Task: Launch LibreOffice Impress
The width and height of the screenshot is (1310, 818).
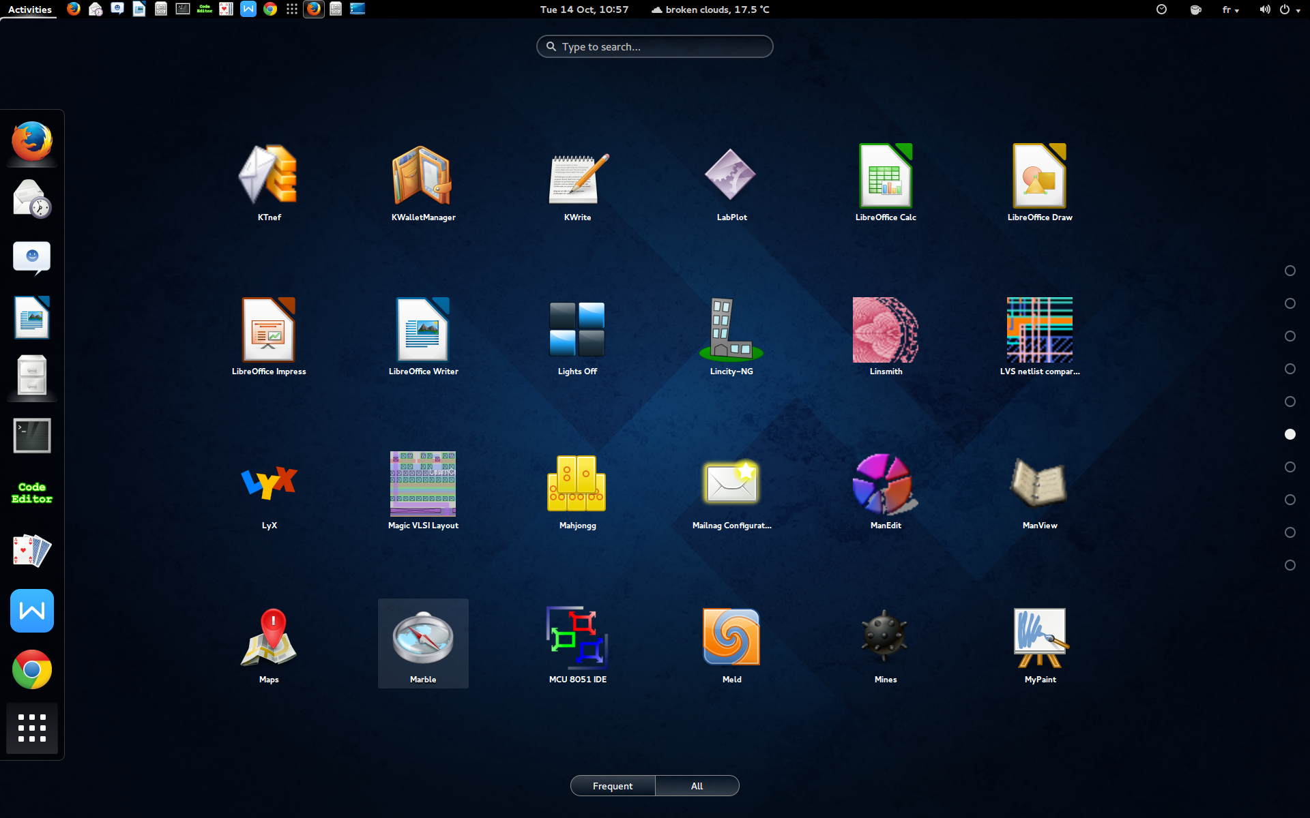Action: click(x=269, y=336)
